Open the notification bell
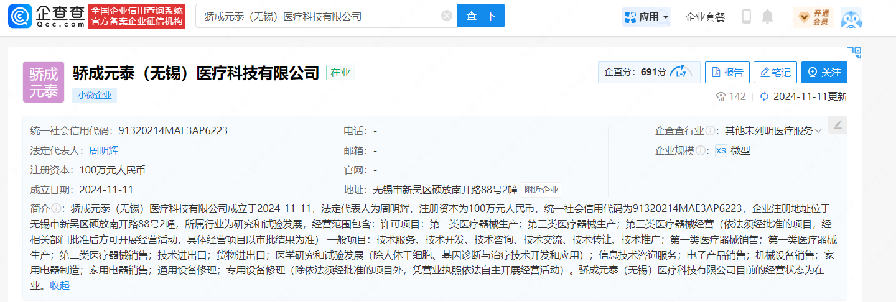This screenshot has width=896, height=302. coord(768,17)
